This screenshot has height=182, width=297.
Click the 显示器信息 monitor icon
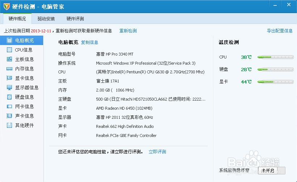coord(9,88)
